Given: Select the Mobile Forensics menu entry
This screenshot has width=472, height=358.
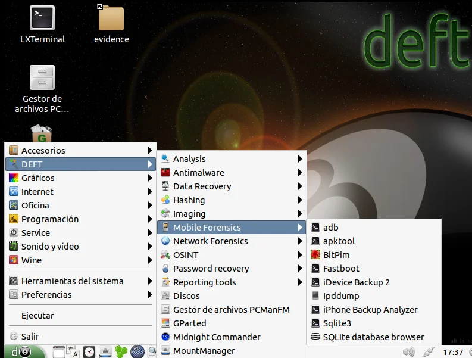Looking at the screenshot, I should tap(232, 227).
